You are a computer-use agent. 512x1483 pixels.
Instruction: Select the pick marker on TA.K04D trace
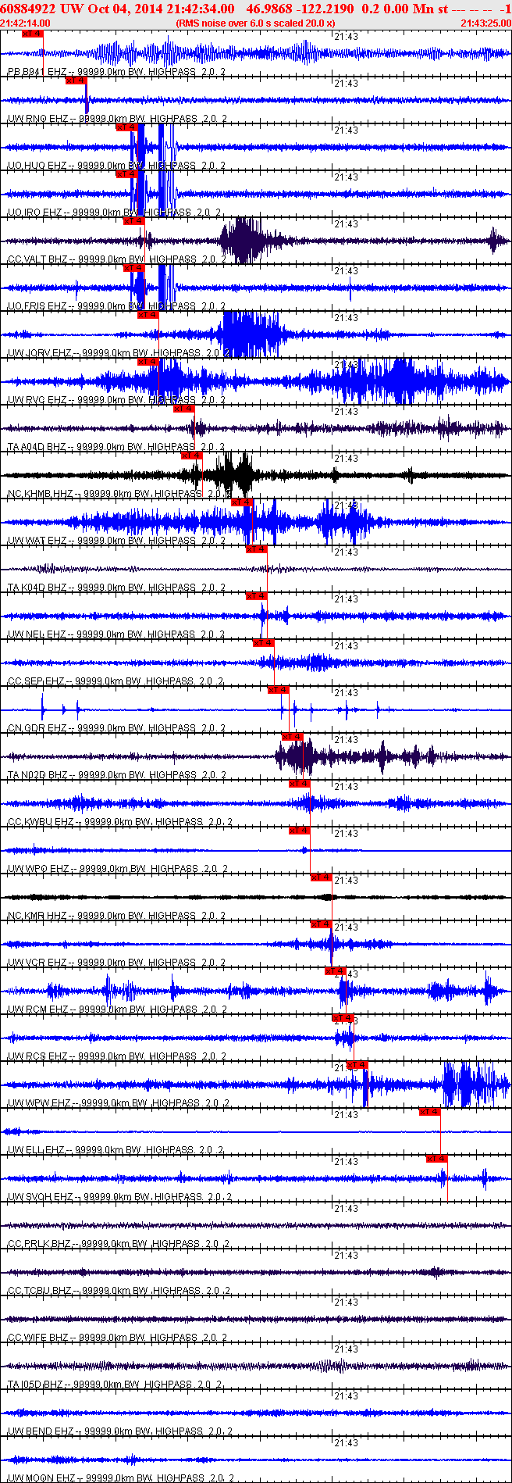coord(257,549)
